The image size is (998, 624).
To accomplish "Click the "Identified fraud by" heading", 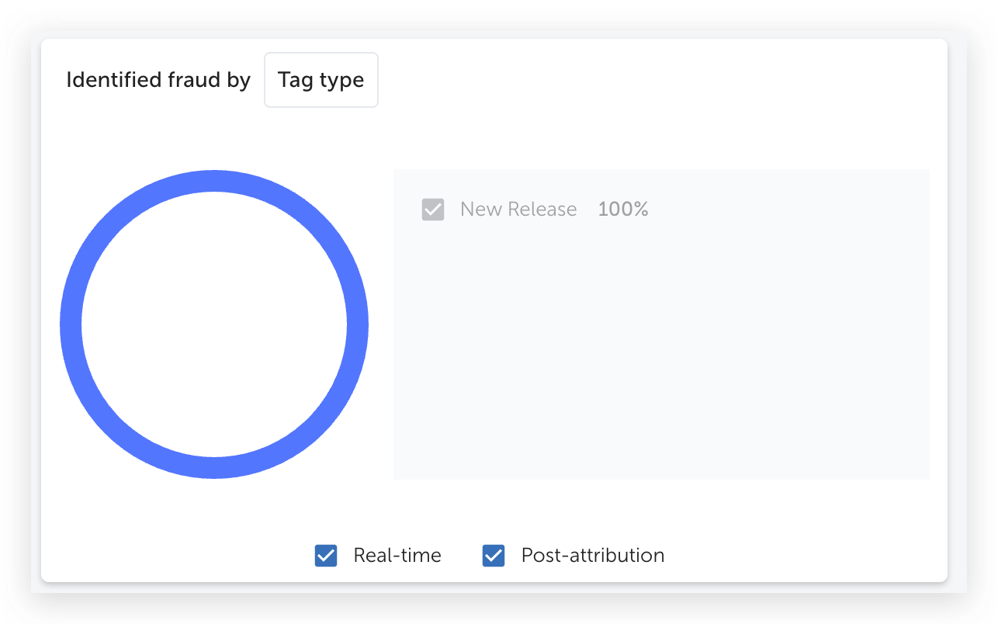I will coord(158,80).
